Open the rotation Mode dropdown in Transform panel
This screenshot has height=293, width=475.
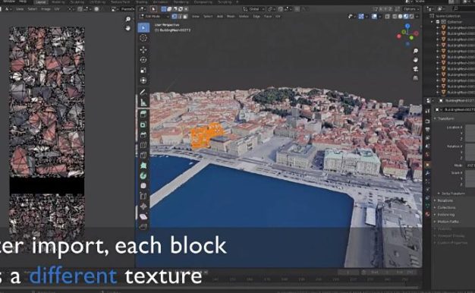[x=470, y=165]
